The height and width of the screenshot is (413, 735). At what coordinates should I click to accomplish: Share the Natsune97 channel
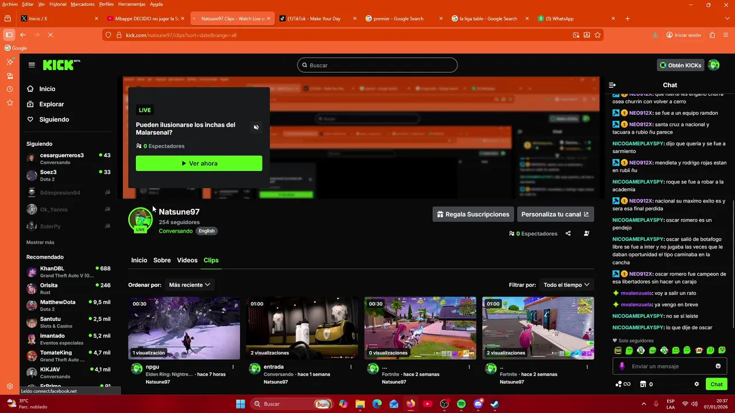point(568,233)
